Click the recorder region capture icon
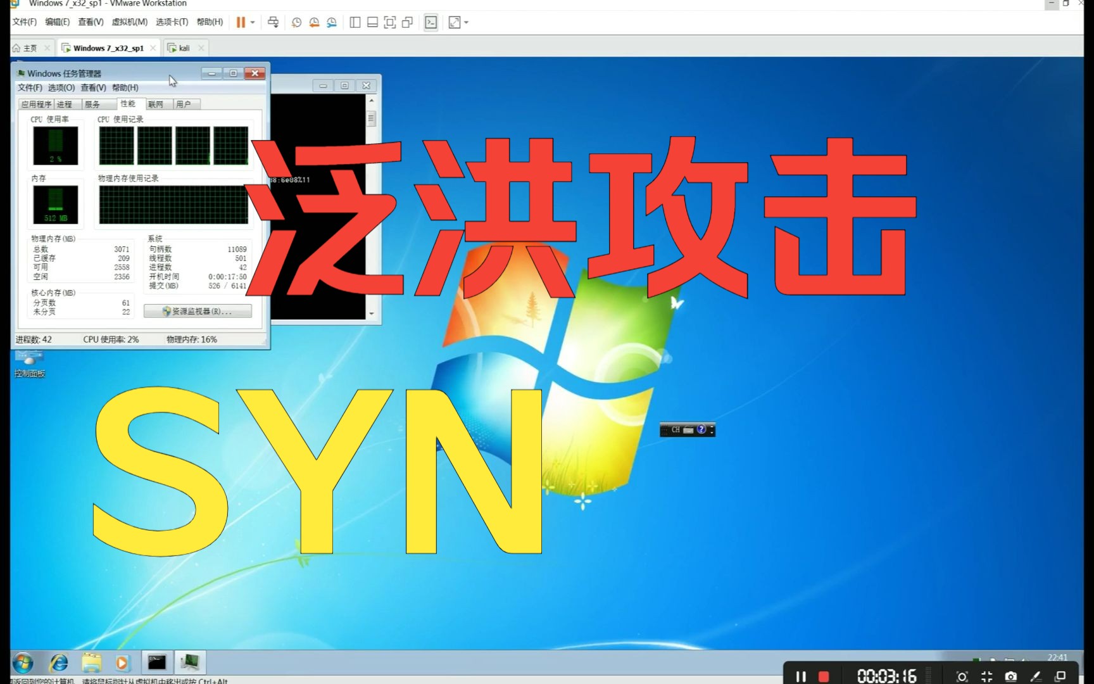 pyautogui.click(x=962, y=676)
